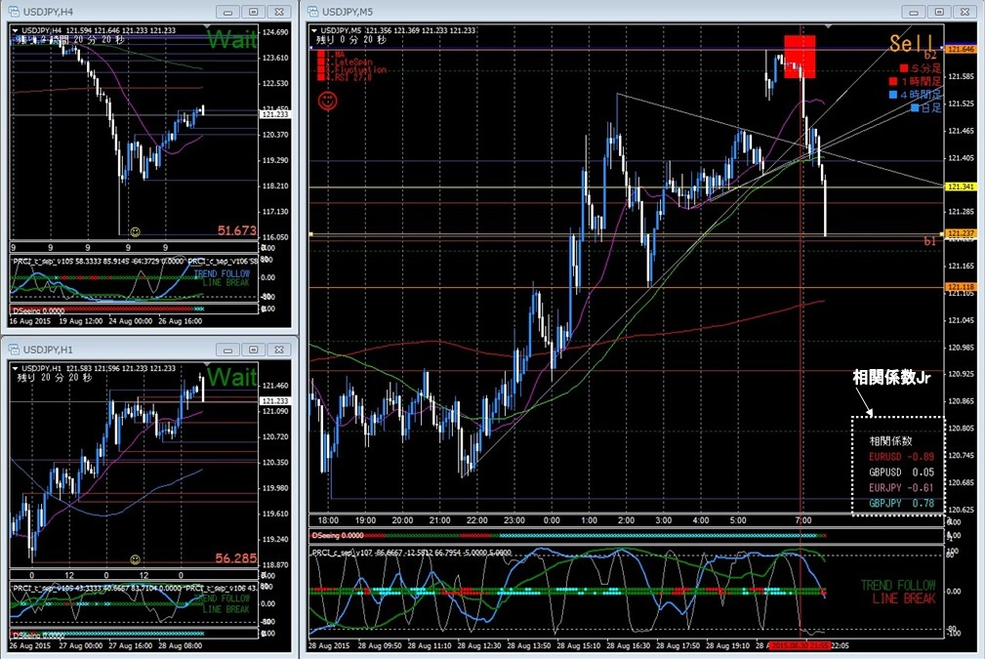Click the blue square next to 4時間足
Screen dimensions: 985x659
click(x=893, y=95)
